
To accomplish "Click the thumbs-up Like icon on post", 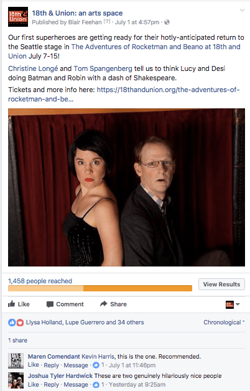I will coord(11,304).
